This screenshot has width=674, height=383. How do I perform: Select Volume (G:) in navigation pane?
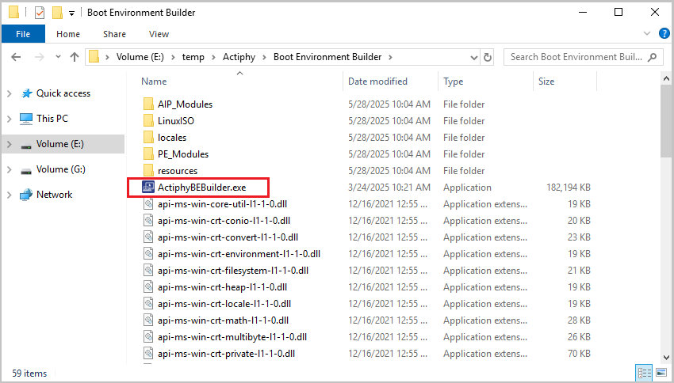[60, 169]
